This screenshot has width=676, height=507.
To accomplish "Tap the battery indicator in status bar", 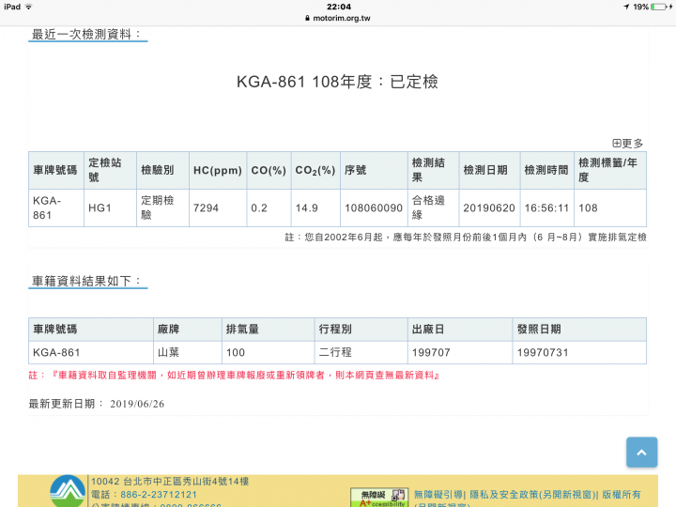I will point(659,7).
